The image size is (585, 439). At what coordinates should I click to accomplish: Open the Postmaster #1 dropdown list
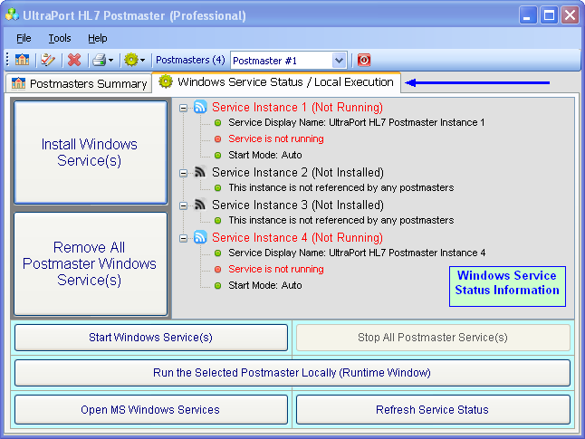point(340,60)
